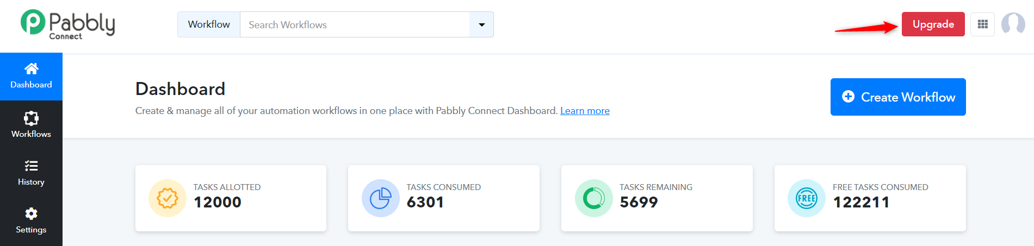The height and width of the screenshot is (246, 1034).
Task: Select the Tasks Allotted 12000 card
Action: click(231, 198)
